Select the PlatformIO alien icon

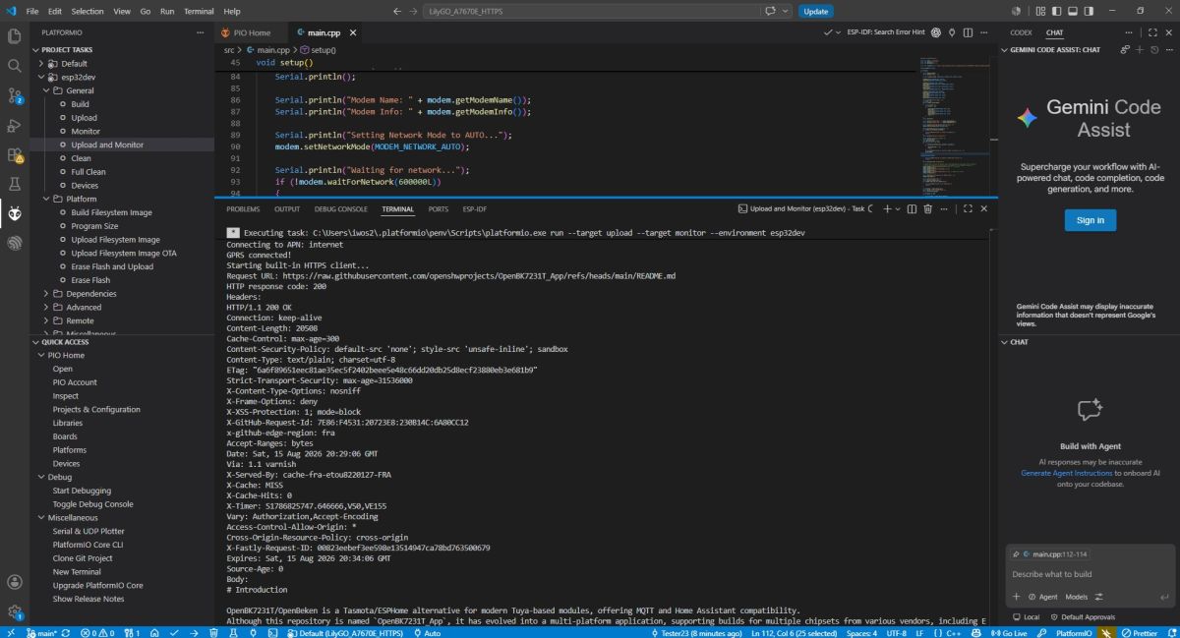[15, 213]
